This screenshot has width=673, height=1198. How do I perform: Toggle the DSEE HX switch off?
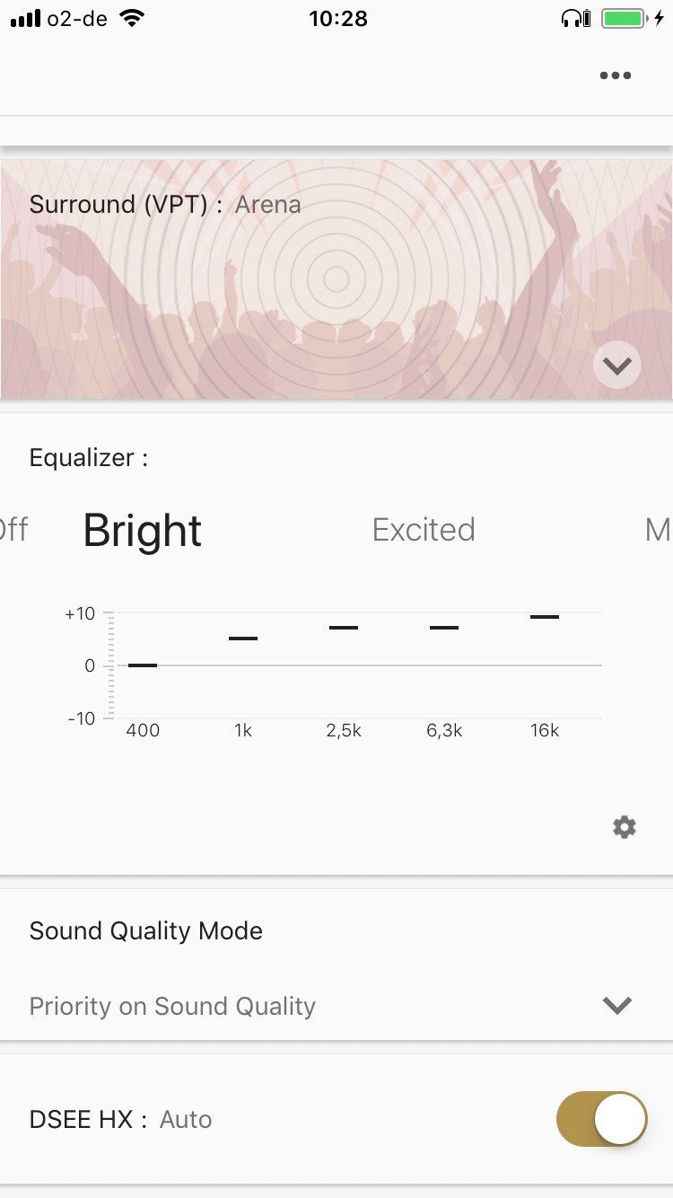tap(601, 1119)
